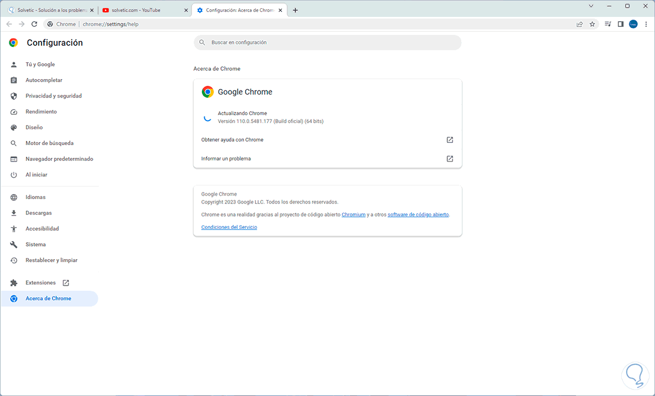Viewport: 655px width, 396px height.
Task: Click the share page icon
Action: 580,24
